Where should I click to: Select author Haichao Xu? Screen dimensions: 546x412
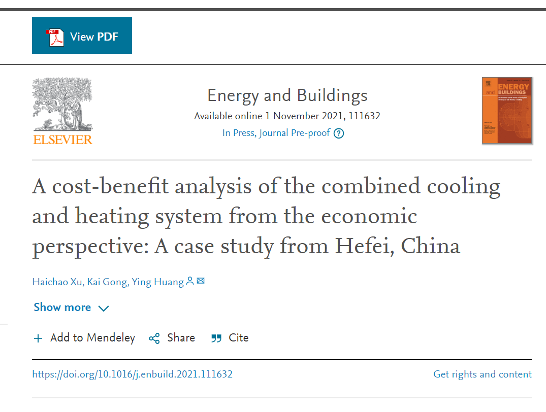click(x=57, y=282)
